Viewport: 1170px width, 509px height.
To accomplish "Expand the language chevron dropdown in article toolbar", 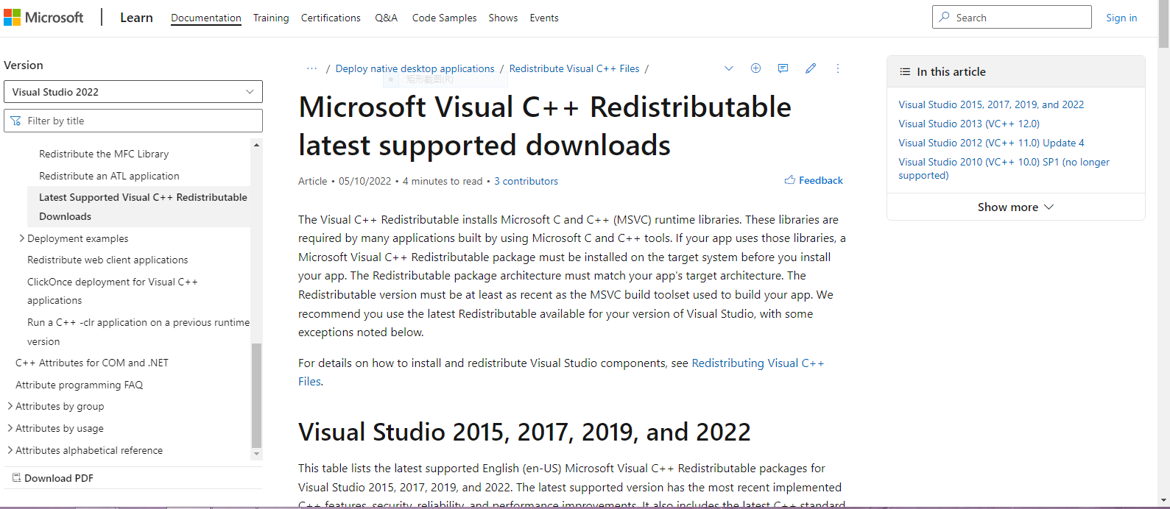I will [x=729, y=68].
